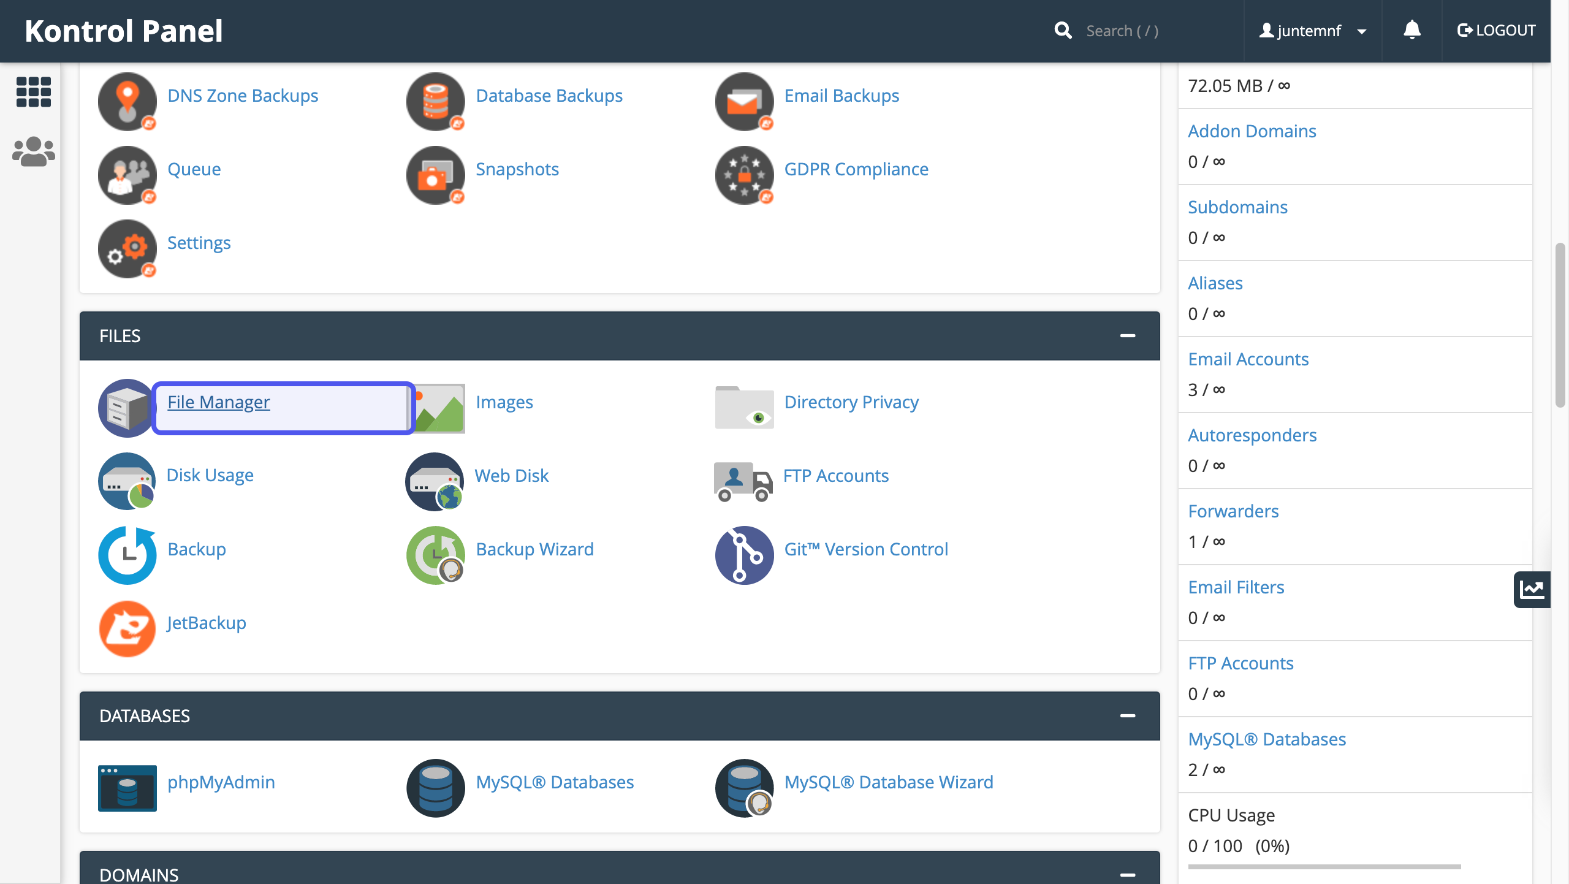Click the MySQL Database Wizard icon

click(744, 788)
